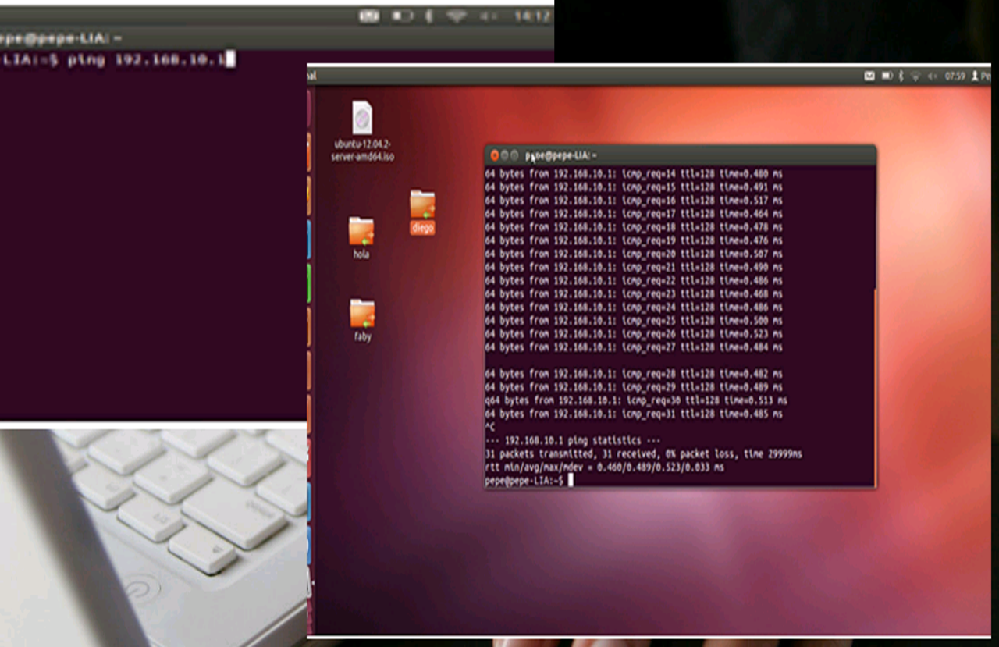Click the ^C interrupt line in the terminal
This screenshot has width=999, height=647.
click(x=490, y=427)
